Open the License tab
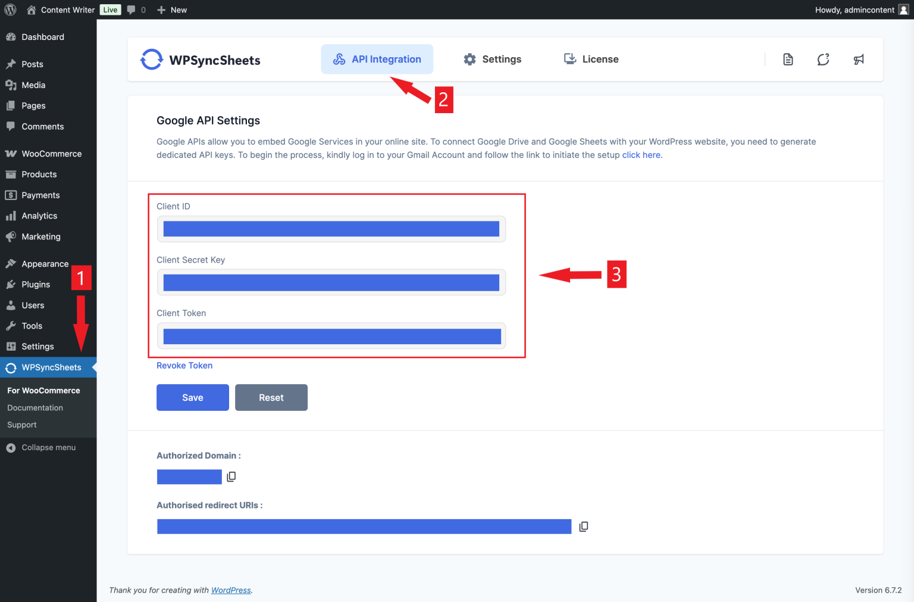The height and width of the screenshot is (602, 914). coord(590,59)
